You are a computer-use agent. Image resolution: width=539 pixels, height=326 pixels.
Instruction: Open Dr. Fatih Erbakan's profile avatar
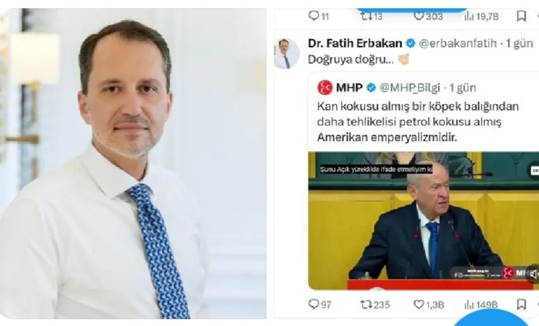287,54
